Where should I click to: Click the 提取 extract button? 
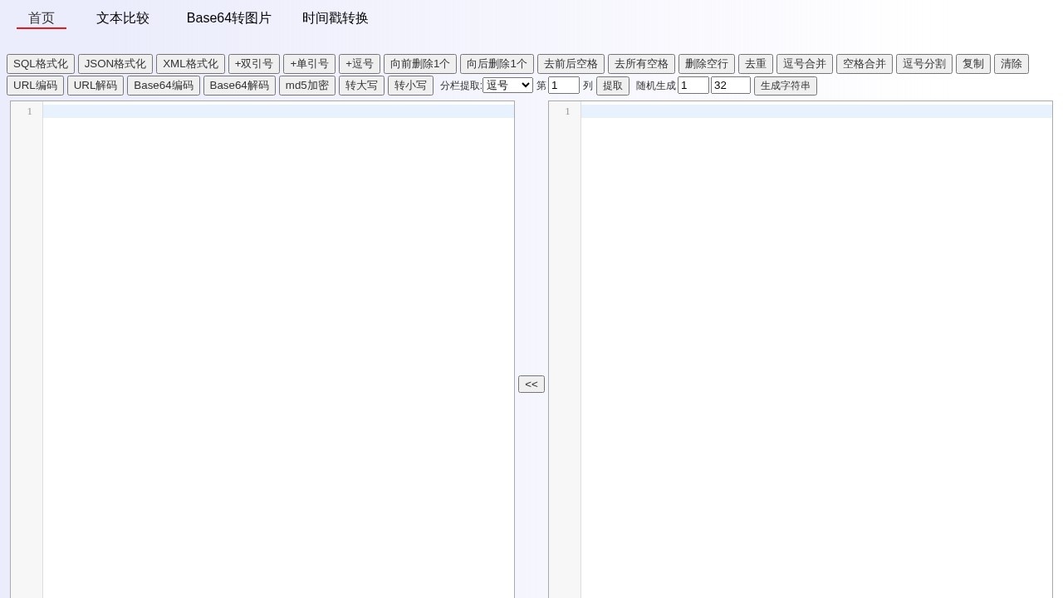point(613,86)
